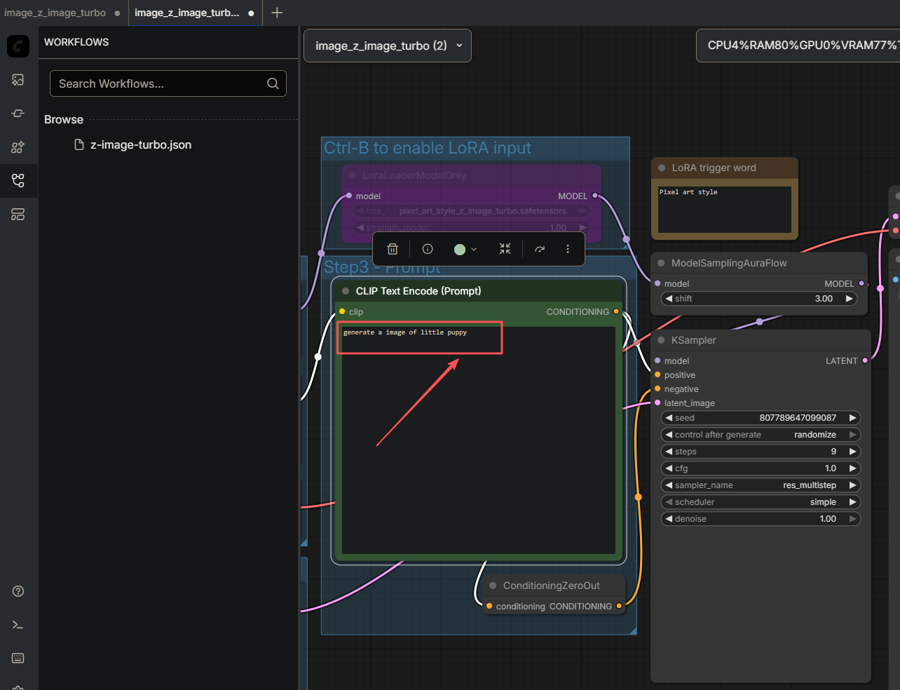Toggle collapse dot on KSampler node
Screen dimensions: 900x690
coord(661,340)
